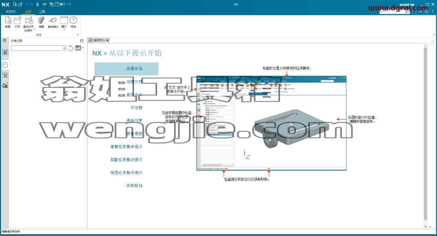Viewport: 437px width, 236px height.
Task: Switch to the 主页 ribbon tab
Action: [x=28, y=12]
